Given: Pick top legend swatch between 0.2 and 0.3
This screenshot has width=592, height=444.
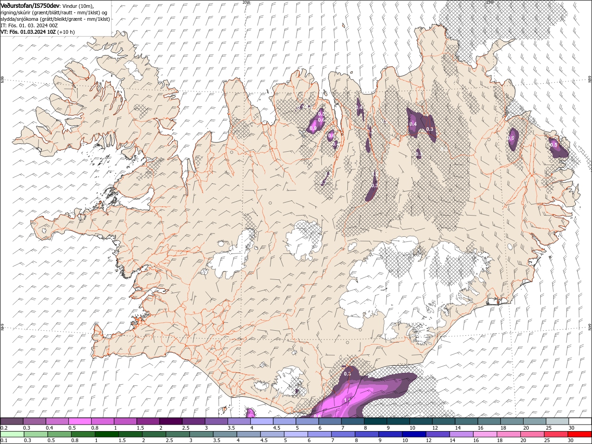Looking at the screenshot, I should pos(12,421).
